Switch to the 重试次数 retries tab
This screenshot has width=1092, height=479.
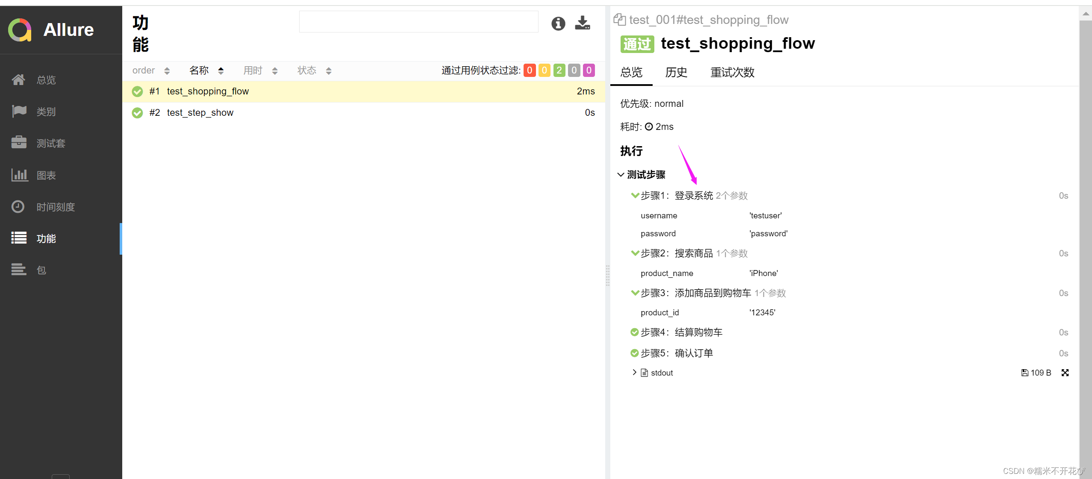coord(732,73)
